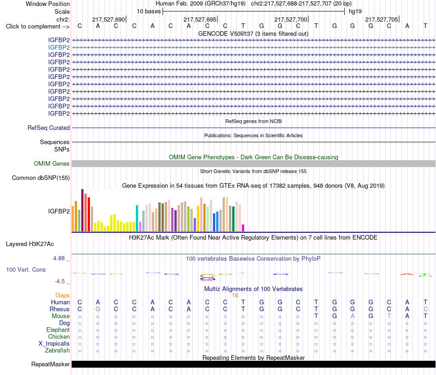Click the IGFBP2 label beside GTEx bar chart
The image size is (436, 375).
point(59,211)
